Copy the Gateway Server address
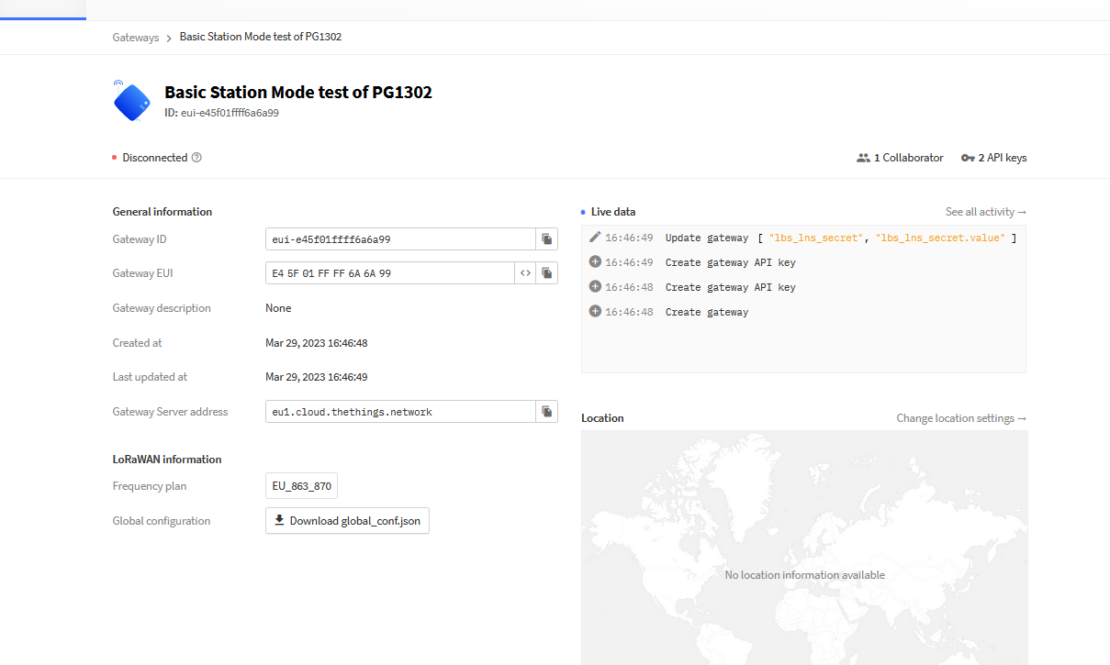Image resolution: width=1110 pixels, height=665 pixels. (546, 412)
